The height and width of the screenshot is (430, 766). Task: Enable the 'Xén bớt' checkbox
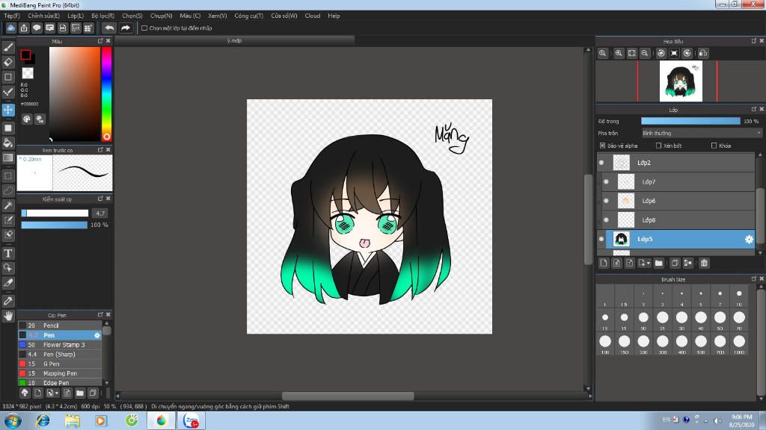tap(658, 146)
